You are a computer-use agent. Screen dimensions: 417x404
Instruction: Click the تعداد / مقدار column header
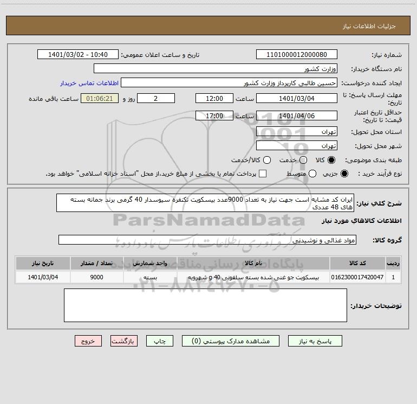96,263
